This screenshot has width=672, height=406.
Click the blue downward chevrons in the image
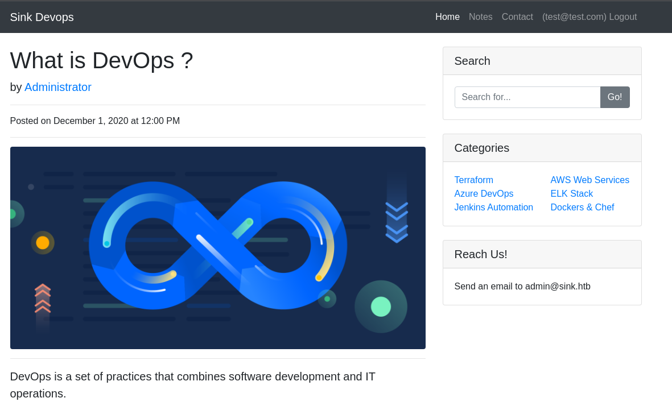(x=397, y=222)
